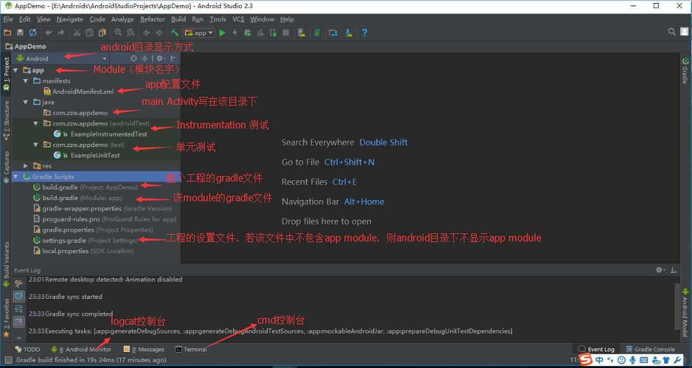The height and width of the screenshot is (368, 692).
Task: Click Sync Project with Gradle Files icon
Action: (x=317, y=33)
